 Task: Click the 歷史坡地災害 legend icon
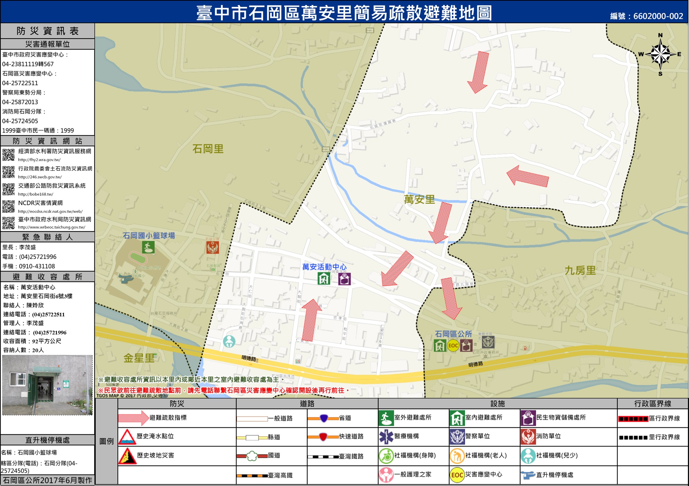tap(127, 456)
